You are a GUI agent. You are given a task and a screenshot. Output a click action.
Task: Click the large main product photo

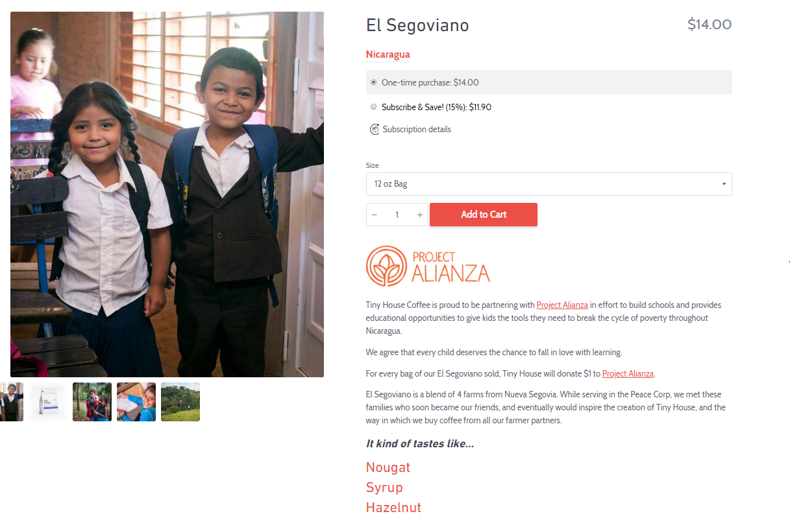click(167, 194)
